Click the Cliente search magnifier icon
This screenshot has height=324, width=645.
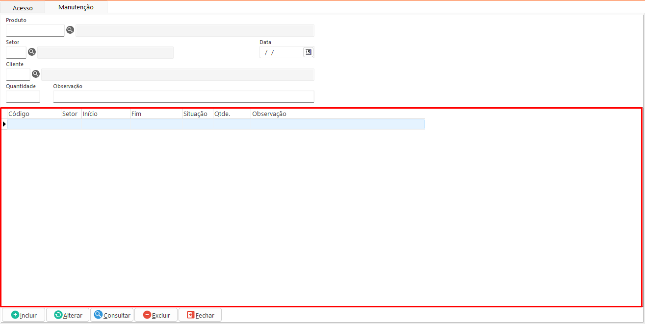pyautogui.click(x=36, y=74)
